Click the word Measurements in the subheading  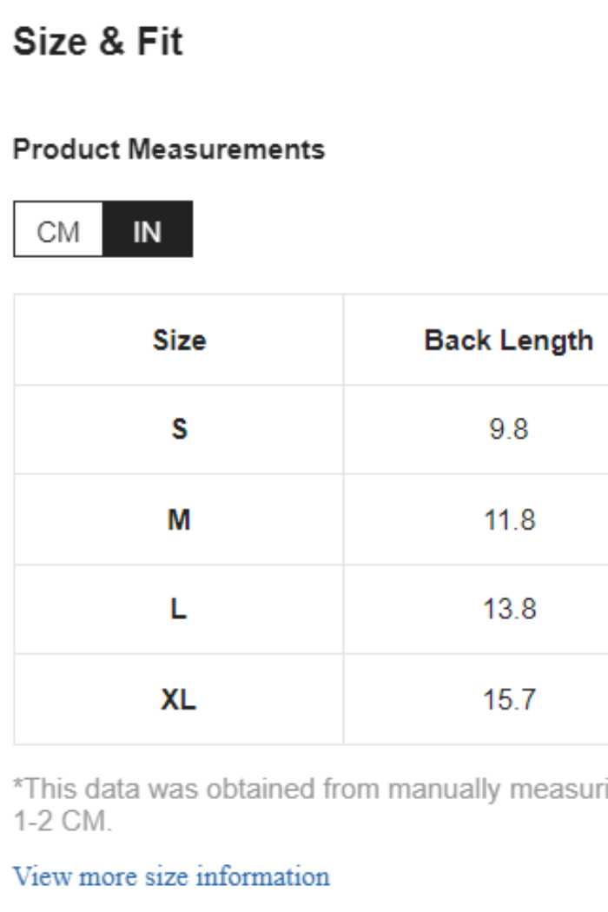pos(226,149)
